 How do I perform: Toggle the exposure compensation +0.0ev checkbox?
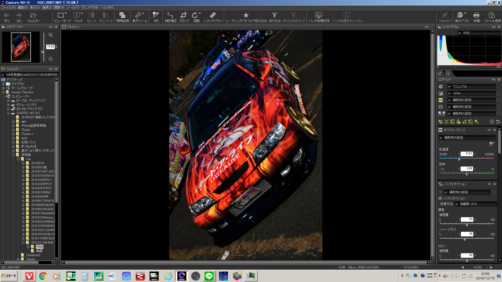(498, 93)
